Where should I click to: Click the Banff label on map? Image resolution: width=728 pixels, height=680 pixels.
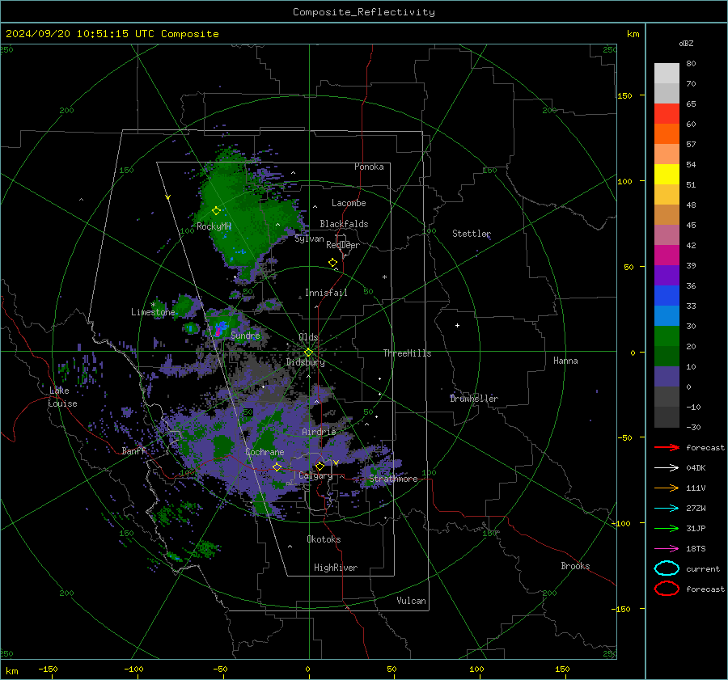coord(133,450)
